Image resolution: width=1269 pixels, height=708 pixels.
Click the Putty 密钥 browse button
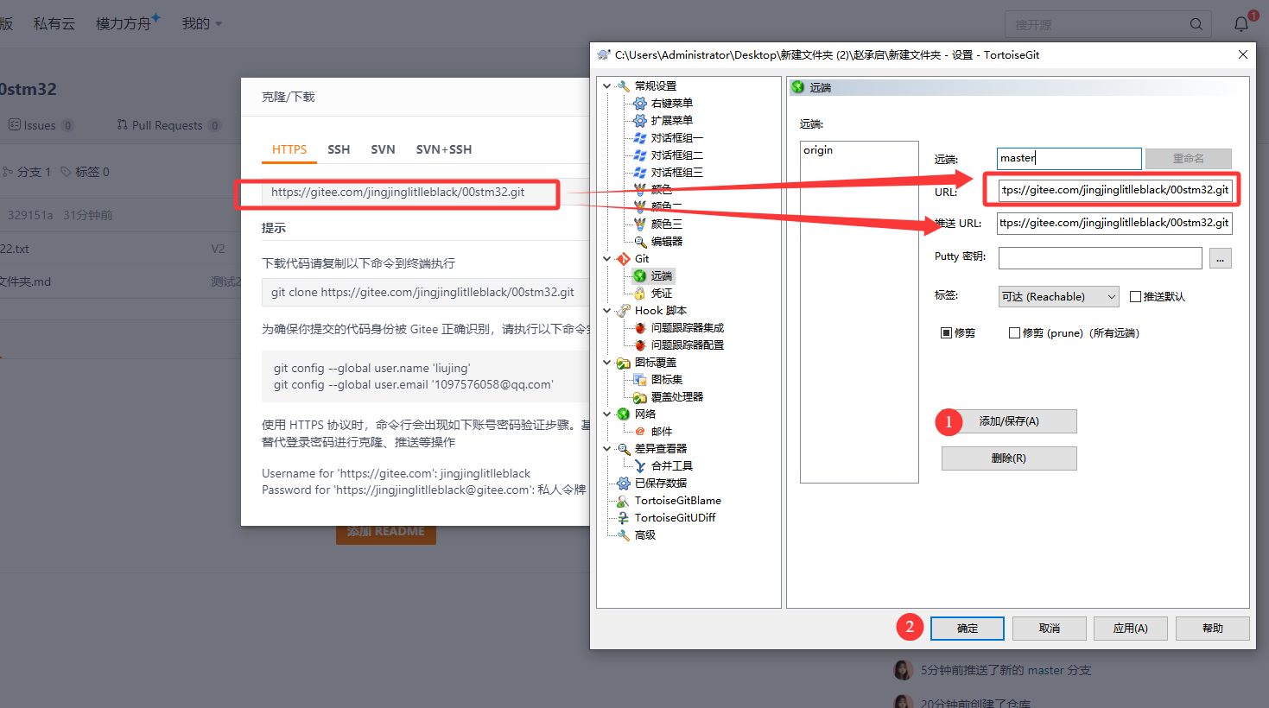[1221, 258]
